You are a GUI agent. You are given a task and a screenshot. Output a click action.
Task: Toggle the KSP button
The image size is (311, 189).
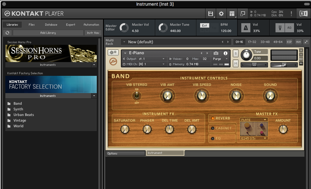pyautogui.click(x=289, y=42)
